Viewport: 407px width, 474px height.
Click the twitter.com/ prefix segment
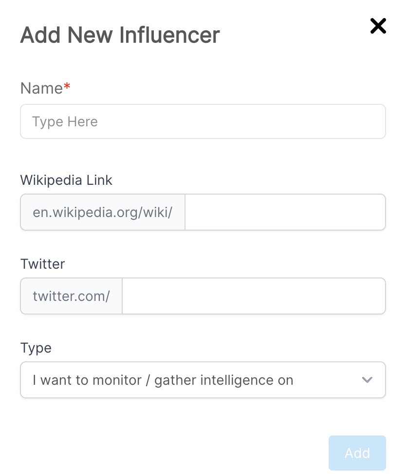point(71,296)
